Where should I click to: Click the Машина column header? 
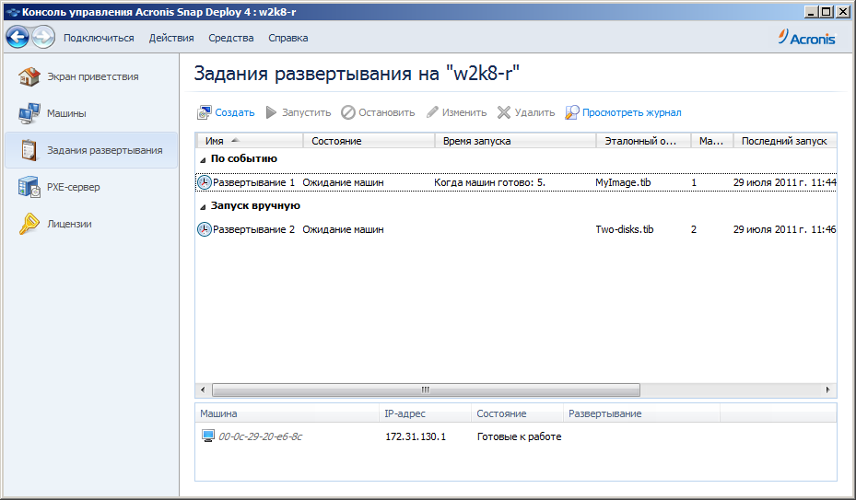coord(287,413)
